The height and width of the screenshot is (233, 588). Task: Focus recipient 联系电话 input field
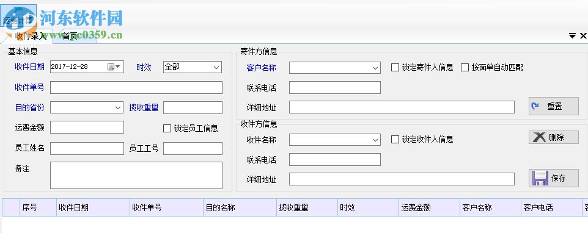click(x=335, y=159)
